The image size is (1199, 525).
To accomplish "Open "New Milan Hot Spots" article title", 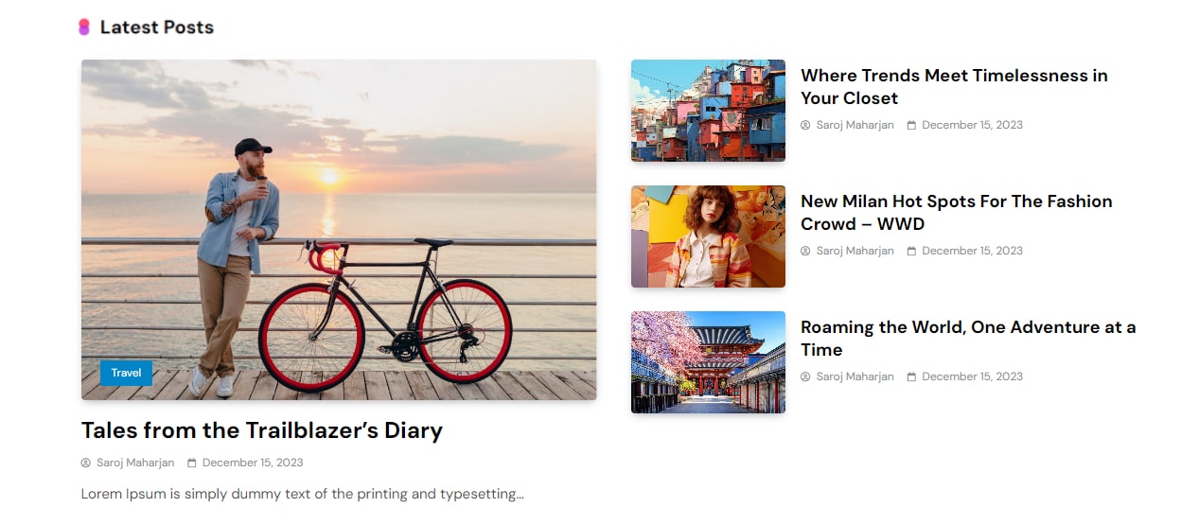I will pos(956,212).
